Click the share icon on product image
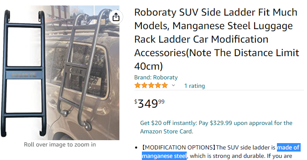 click(x=116, y=17)
